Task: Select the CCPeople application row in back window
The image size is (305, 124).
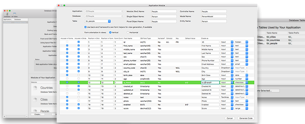Action: coord(16,22)
